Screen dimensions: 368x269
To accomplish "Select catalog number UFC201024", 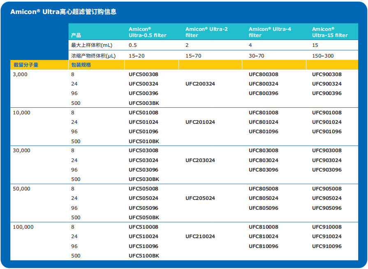I will [x=200, y=122].
